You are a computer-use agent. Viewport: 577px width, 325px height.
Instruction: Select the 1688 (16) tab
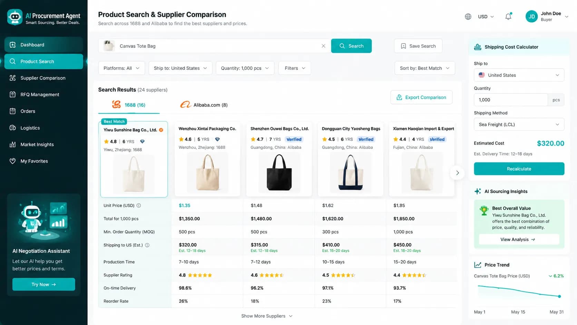(129, 105)
